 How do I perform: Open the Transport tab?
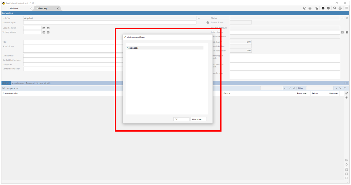[x=30, y=83]
